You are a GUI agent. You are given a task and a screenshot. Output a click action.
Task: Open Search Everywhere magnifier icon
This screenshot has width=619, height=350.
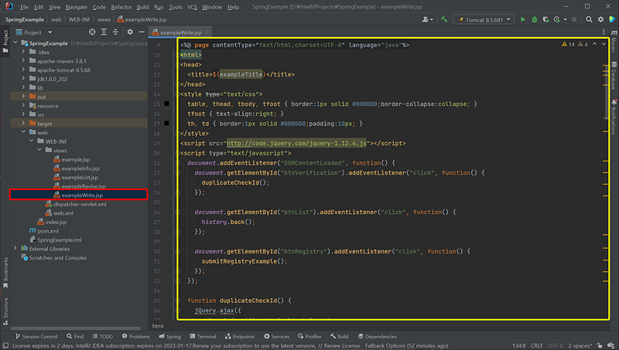tap(589, 19)
